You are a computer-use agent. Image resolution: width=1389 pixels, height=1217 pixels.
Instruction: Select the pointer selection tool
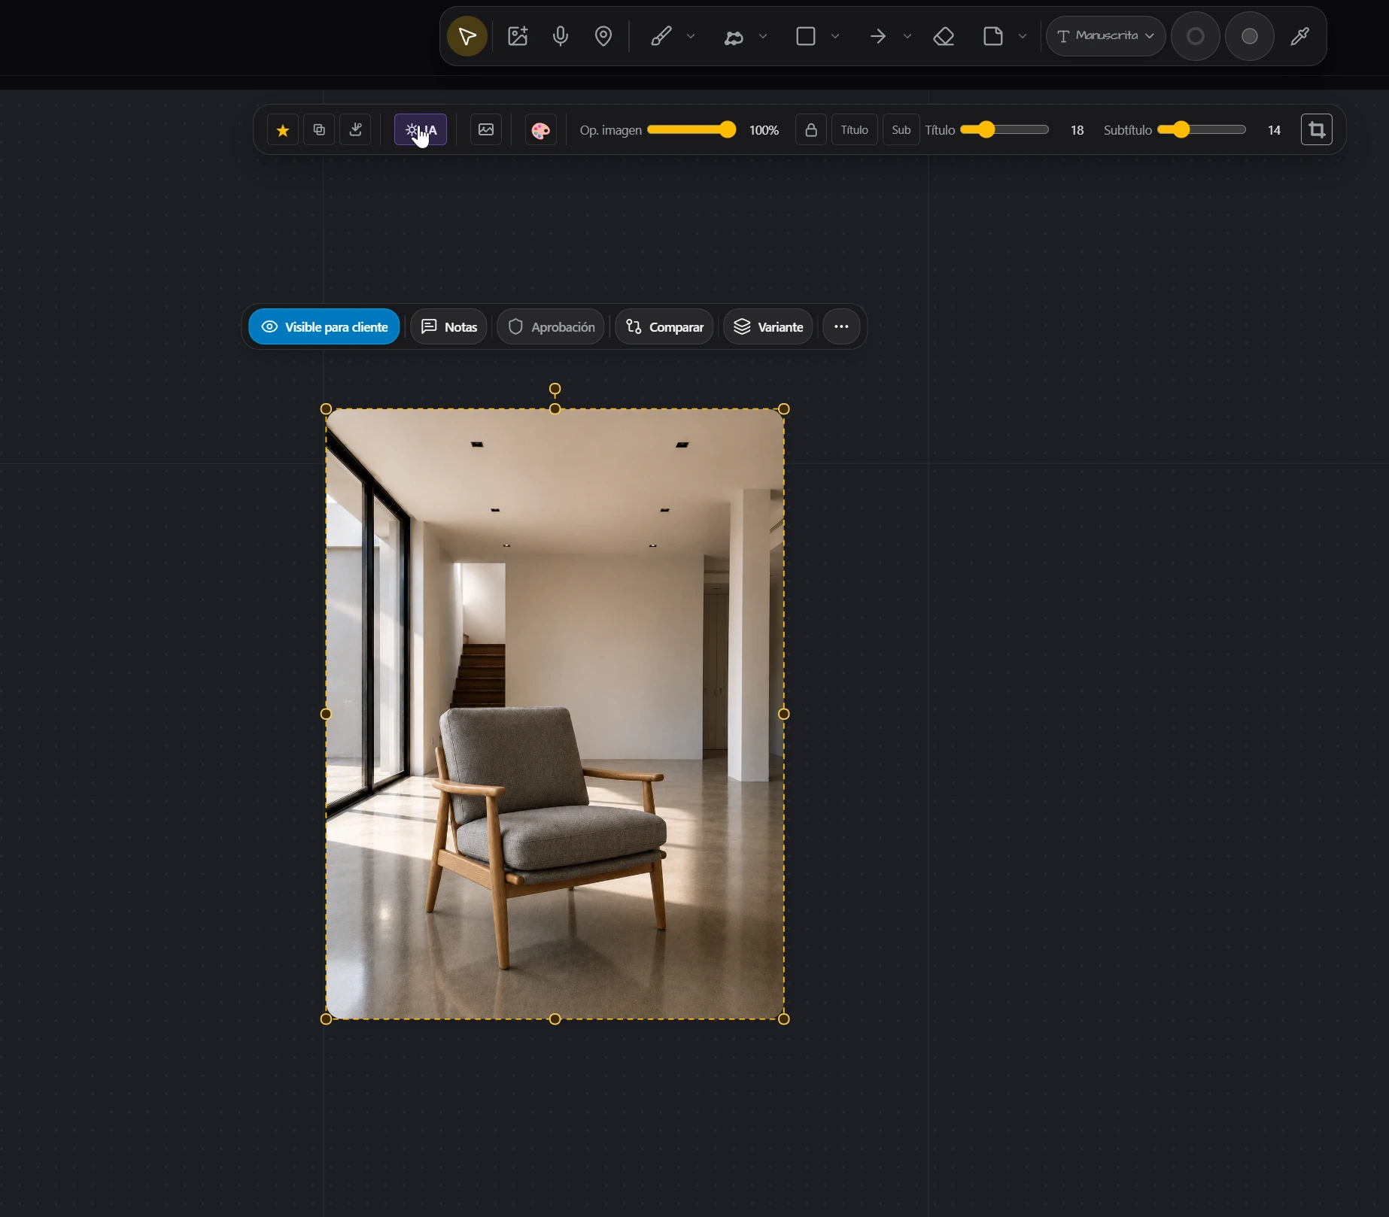(467, 36)
